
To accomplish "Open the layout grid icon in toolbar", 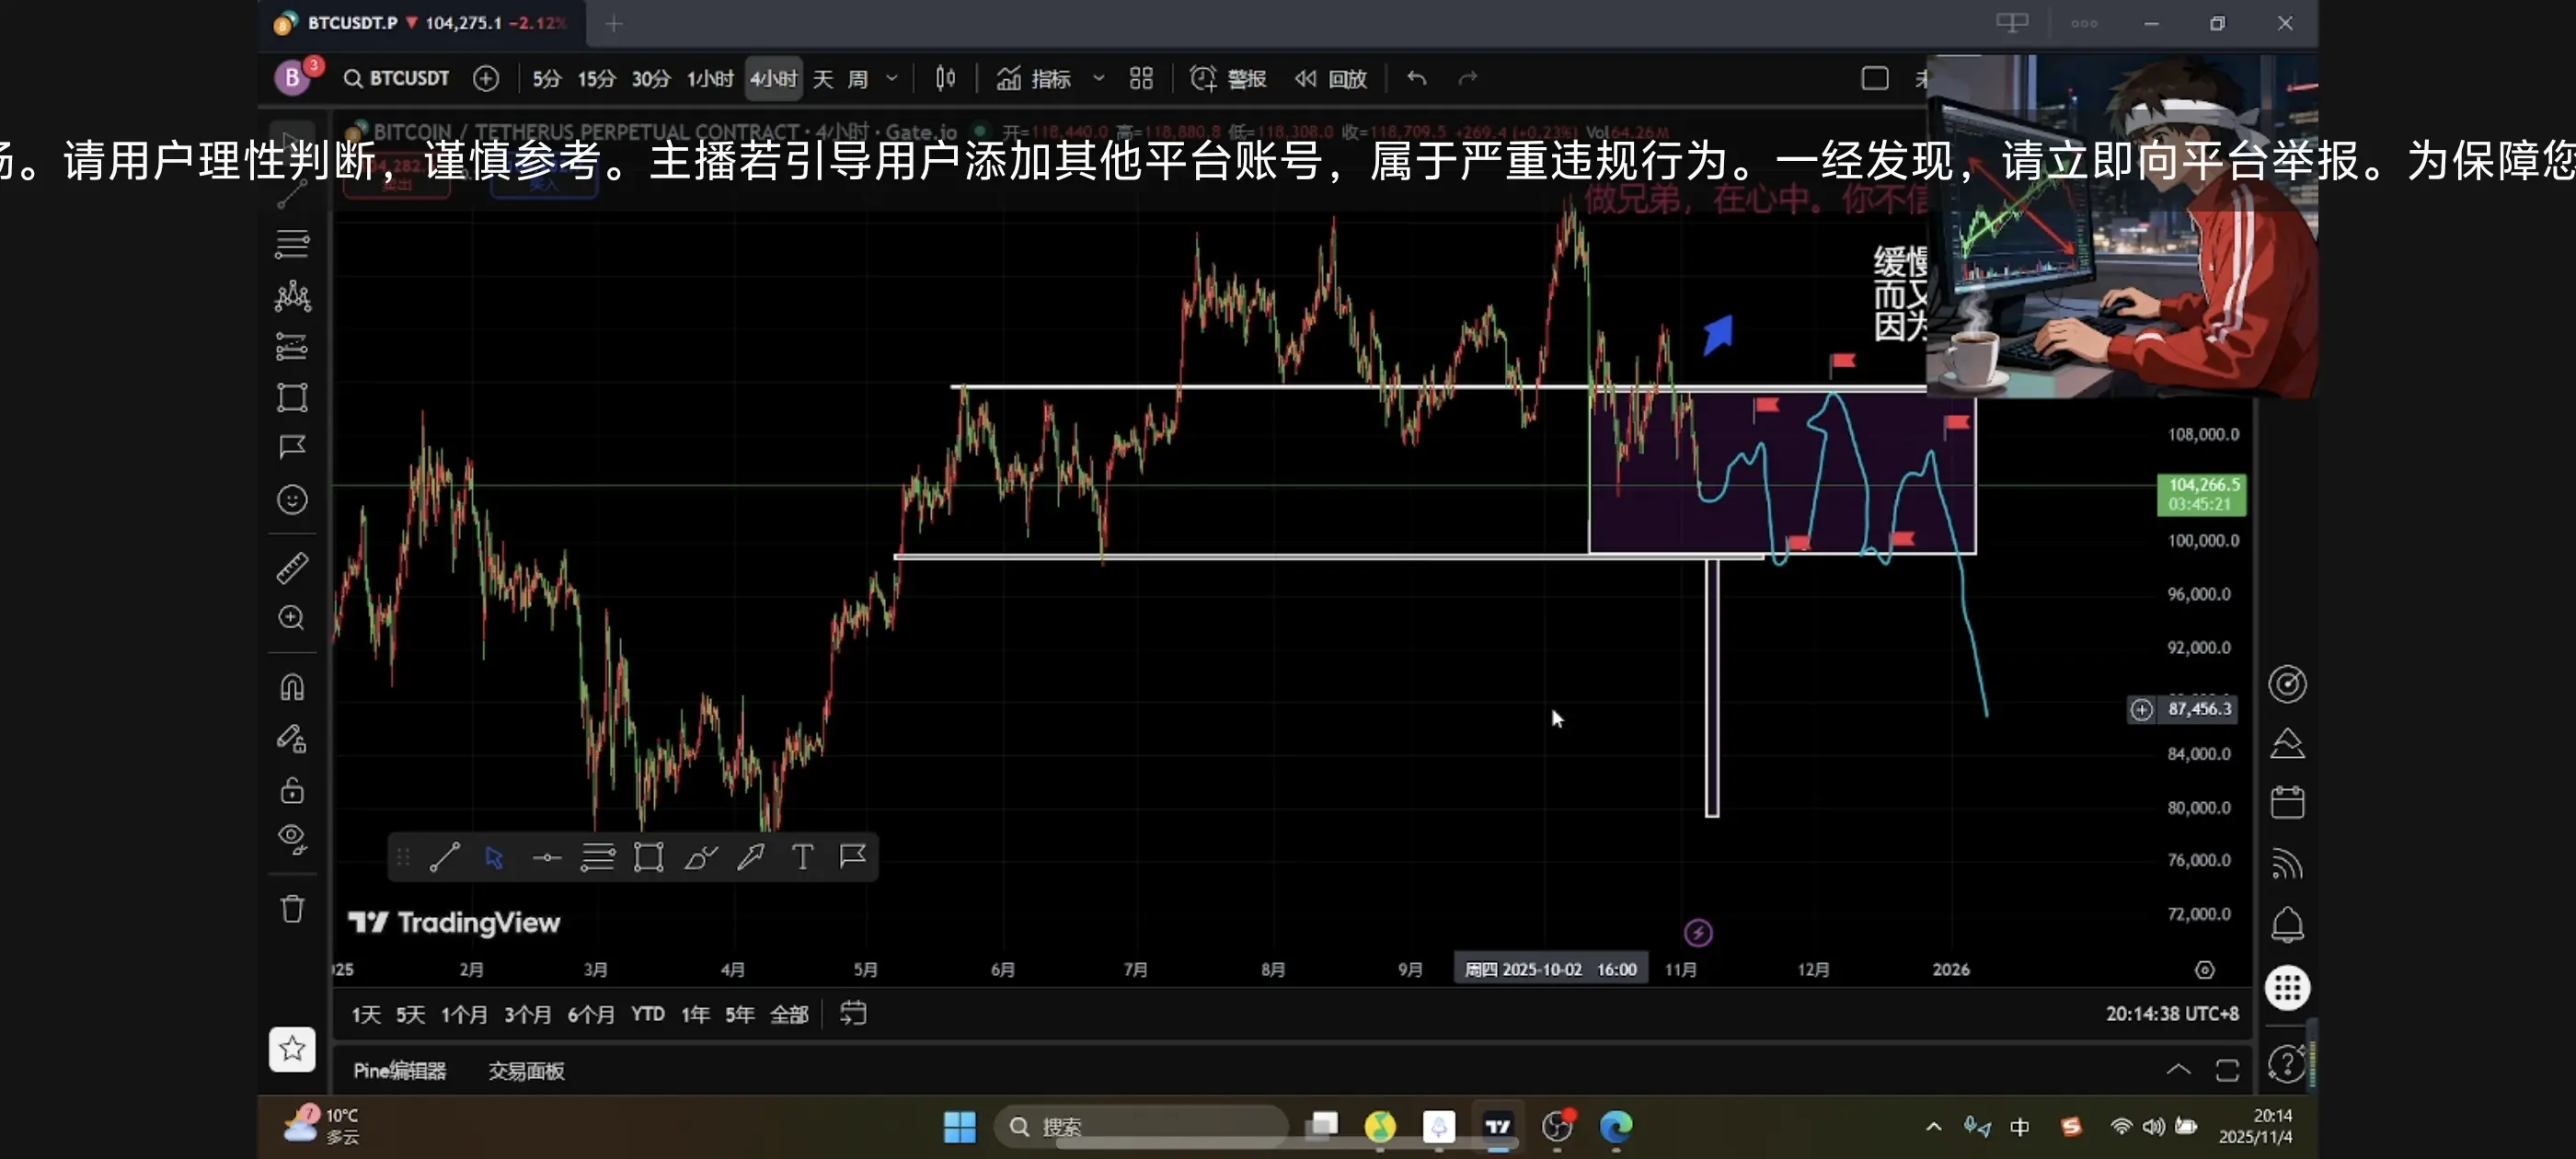I will tap(1141, 78).
